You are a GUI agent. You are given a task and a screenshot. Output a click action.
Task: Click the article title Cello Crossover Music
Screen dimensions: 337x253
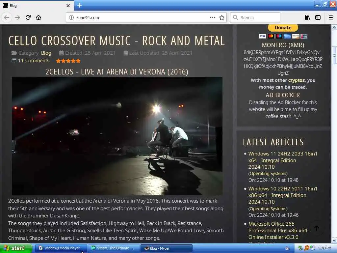(x=117, y=41)
